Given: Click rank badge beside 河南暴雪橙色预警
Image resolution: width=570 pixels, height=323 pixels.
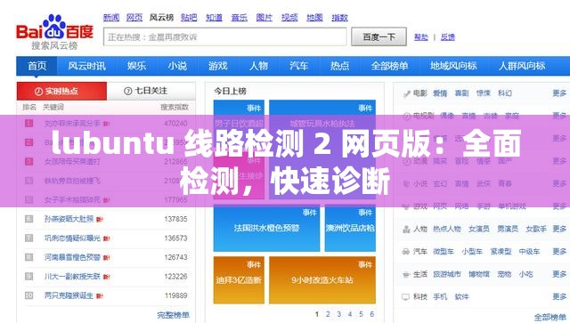Looking at the screenshot, I should click(28, 258).
